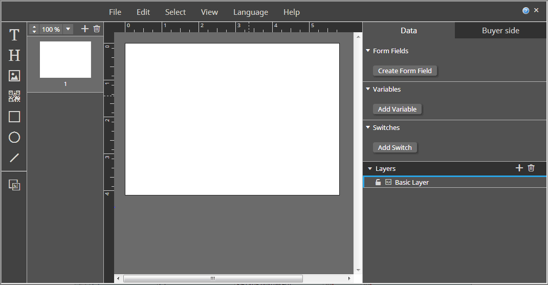
Task: Collapse the Variables section
Action: coord(368,89)
